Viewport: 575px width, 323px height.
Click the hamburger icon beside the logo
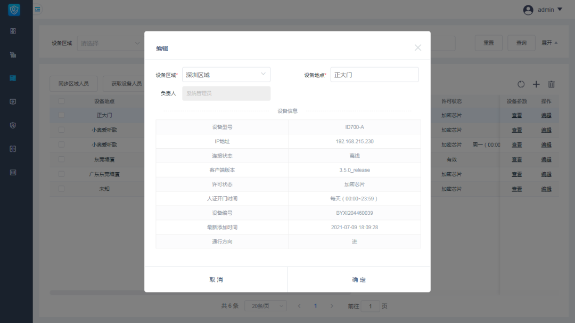point(37,9)
